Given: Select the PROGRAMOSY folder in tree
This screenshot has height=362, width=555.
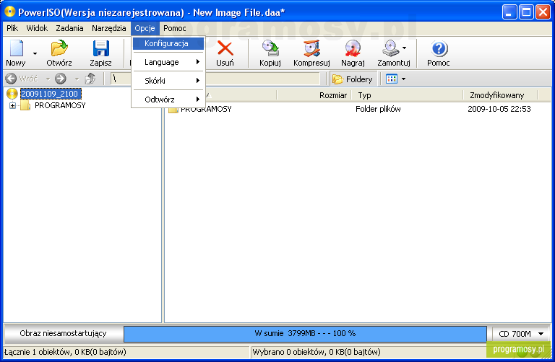Looking at the screenshot, I should point(60,105).
